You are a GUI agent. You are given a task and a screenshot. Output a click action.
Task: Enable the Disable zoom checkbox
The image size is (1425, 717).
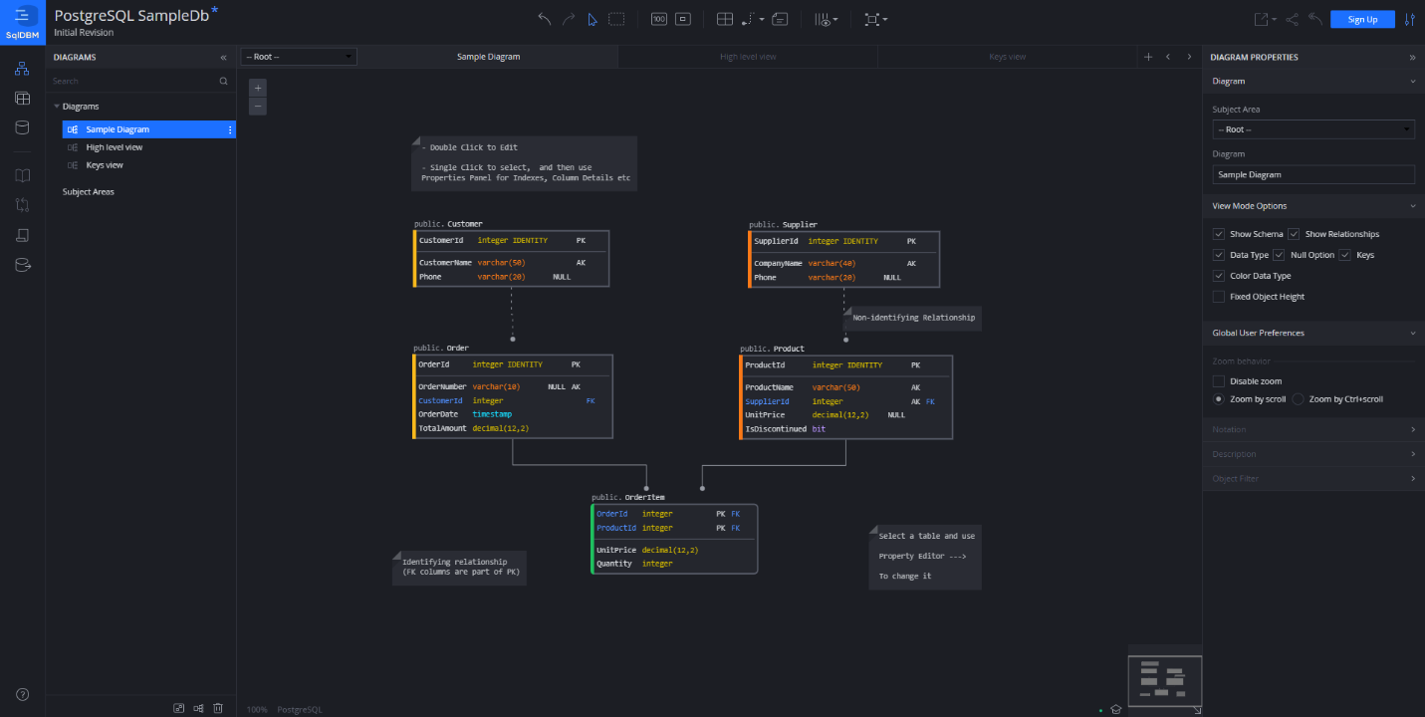coord(1219,381)
